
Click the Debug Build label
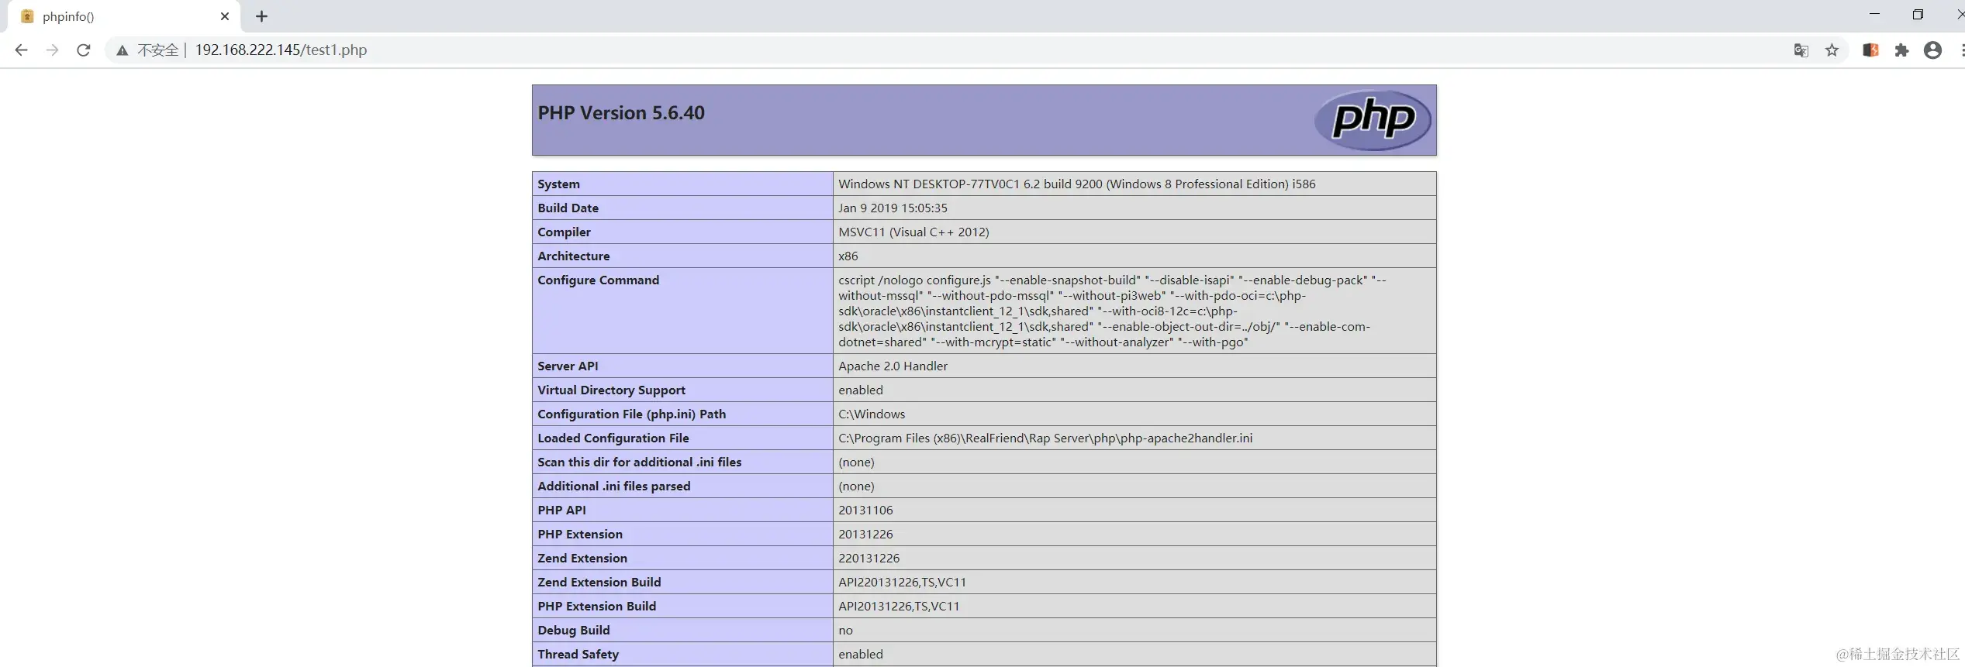(573, 631)
